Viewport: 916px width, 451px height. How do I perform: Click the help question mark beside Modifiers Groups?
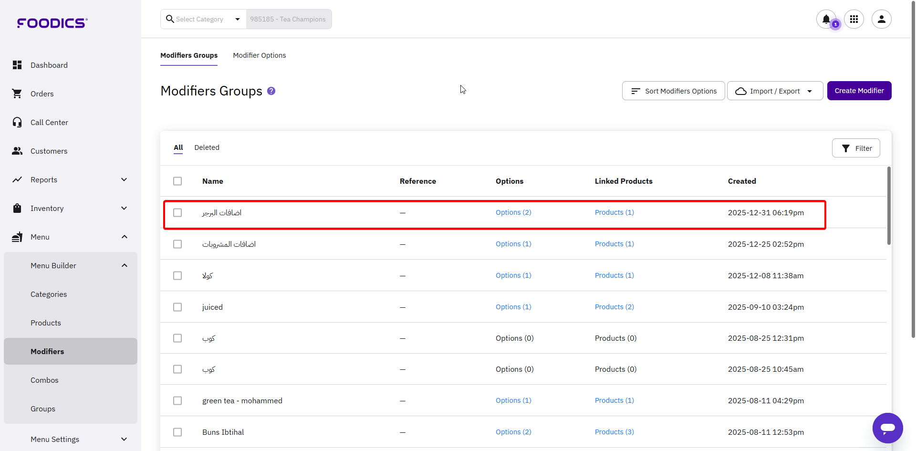pos(271,91)
